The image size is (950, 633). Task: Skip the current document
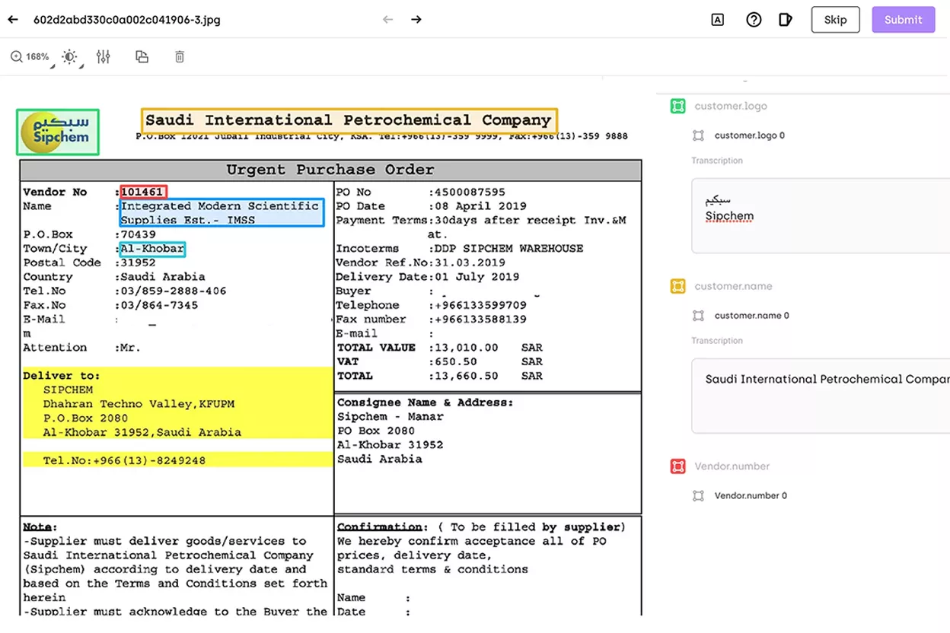coord(835,20)
